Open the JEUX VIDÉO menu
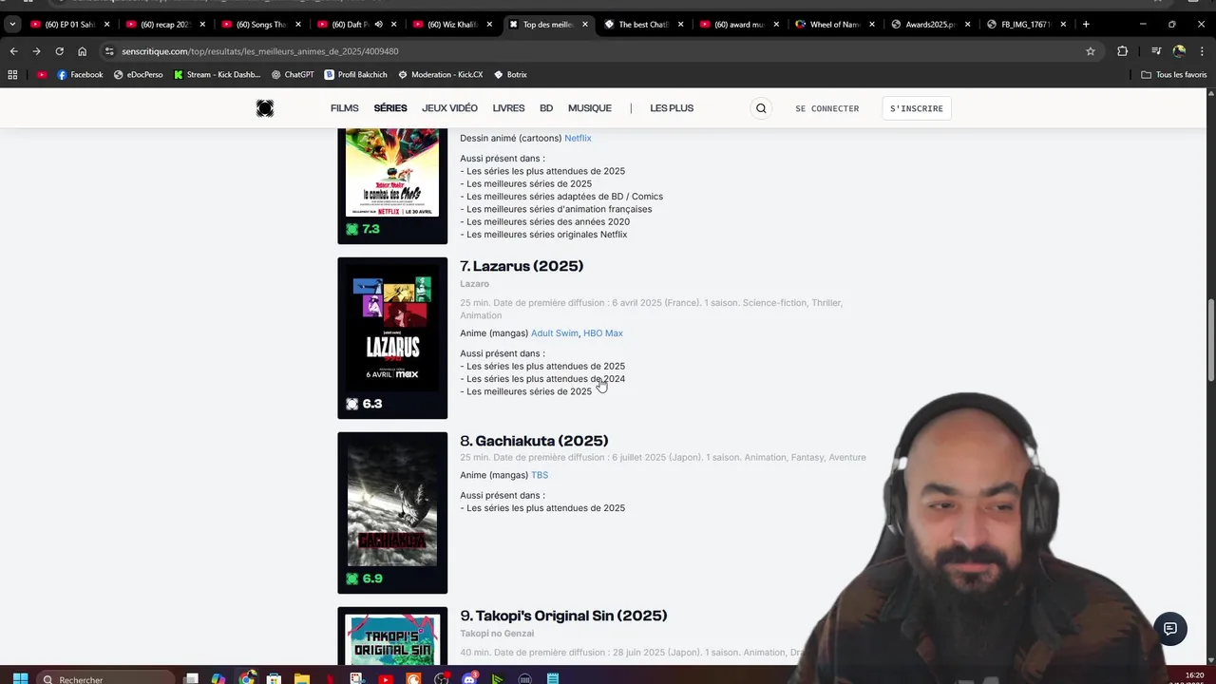The image size is (1216, 684). point(449,108)
